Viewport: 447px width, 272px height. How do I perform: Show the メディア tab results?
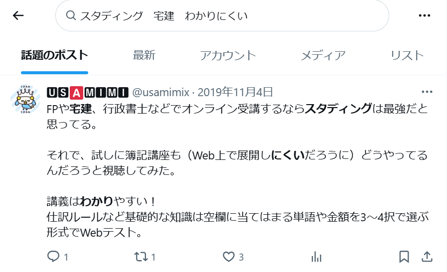point(323,55)
